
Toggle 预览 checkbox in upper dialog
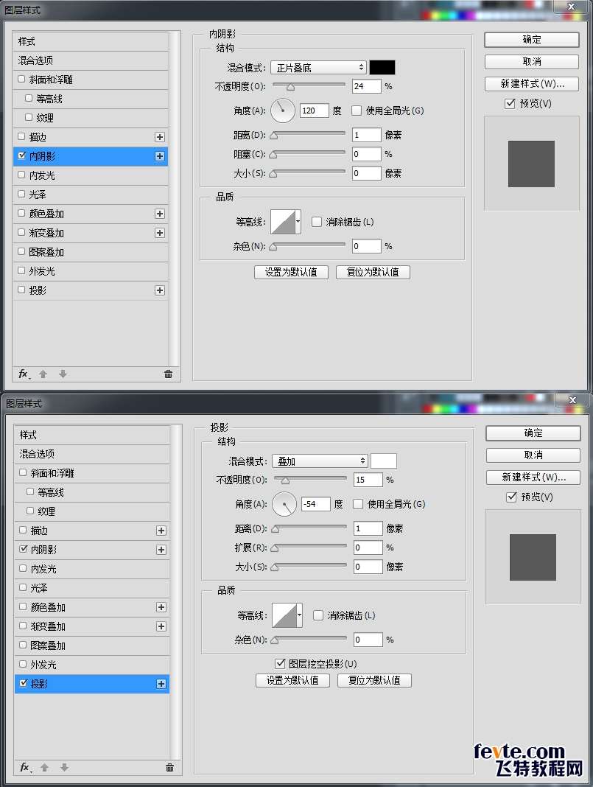[x=510, y=103]
